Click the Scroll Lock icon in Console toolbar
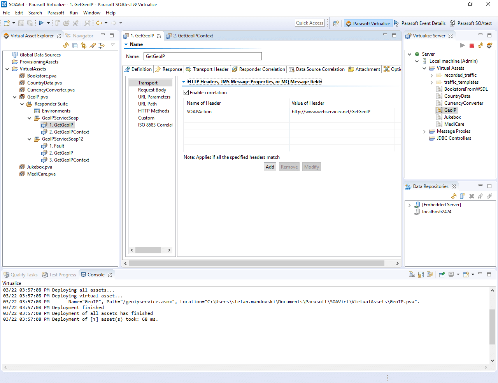The image size is (498, 383). [x=421, y=274]
